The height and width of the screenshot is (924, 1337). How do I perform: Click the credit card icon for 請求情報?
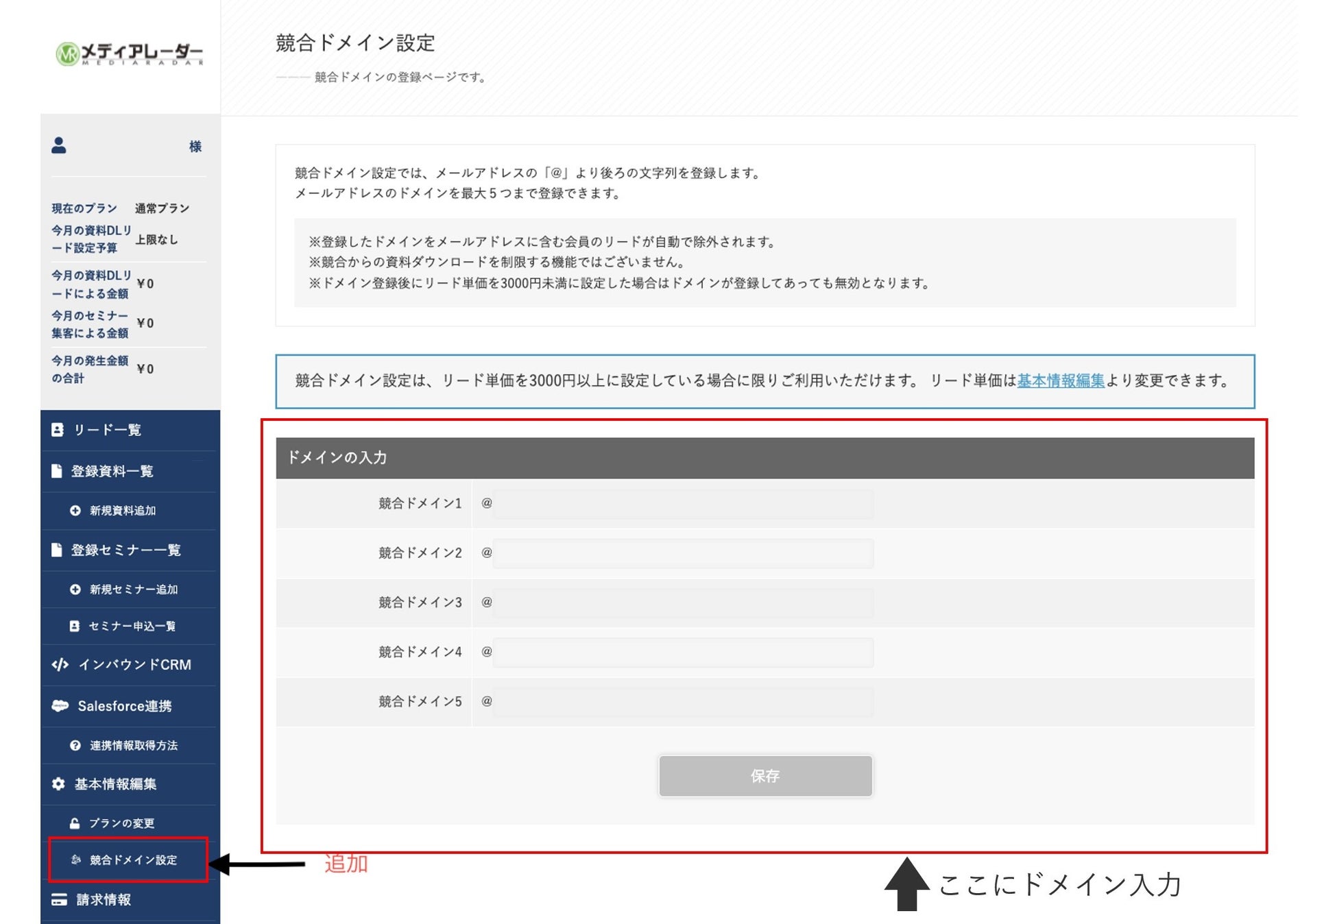(59, 899)
